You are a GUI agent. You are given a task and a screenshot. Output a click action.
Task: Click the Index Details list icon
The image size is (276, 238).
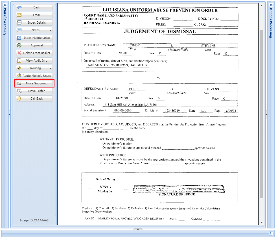click(19, 23)
